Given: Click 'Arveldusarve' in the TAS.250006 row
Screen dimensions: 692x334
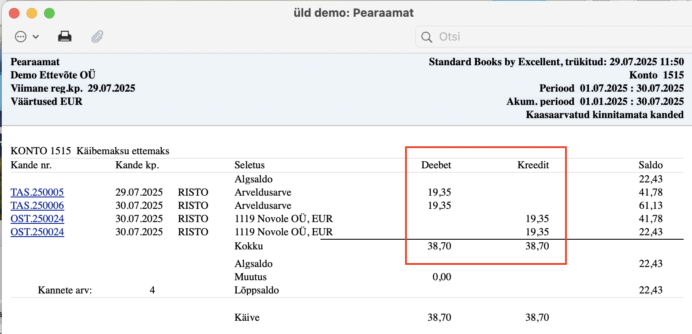Looking at the screenshot, I should coord(263,205).
